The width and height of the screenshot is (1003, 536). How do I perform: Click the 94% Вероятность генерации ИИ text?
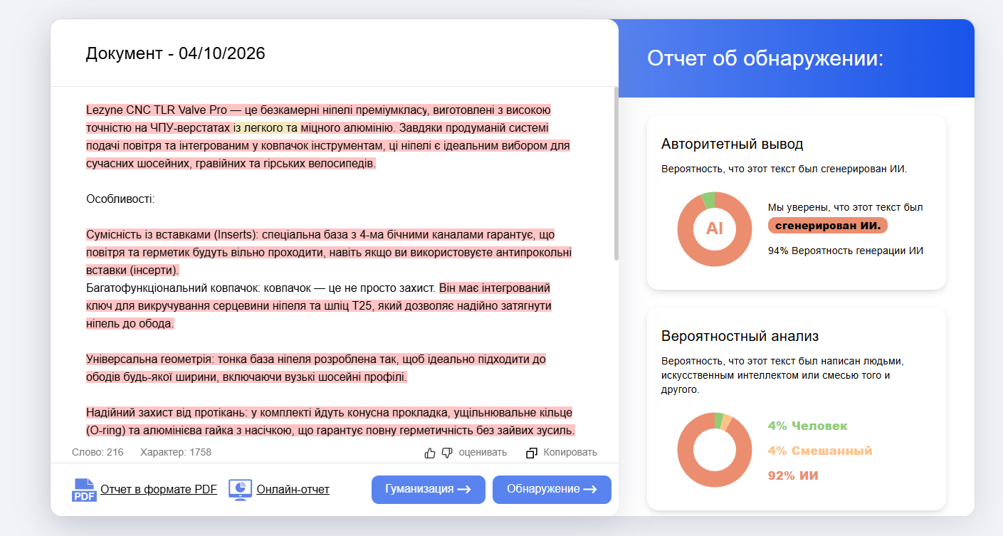click(846, 251)
